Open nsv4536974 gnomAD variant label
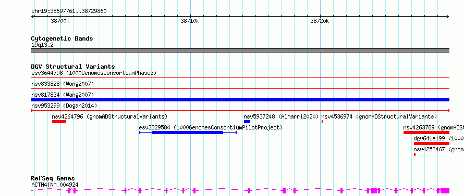This screenshot has height=196, width=464. coord(379,116)
